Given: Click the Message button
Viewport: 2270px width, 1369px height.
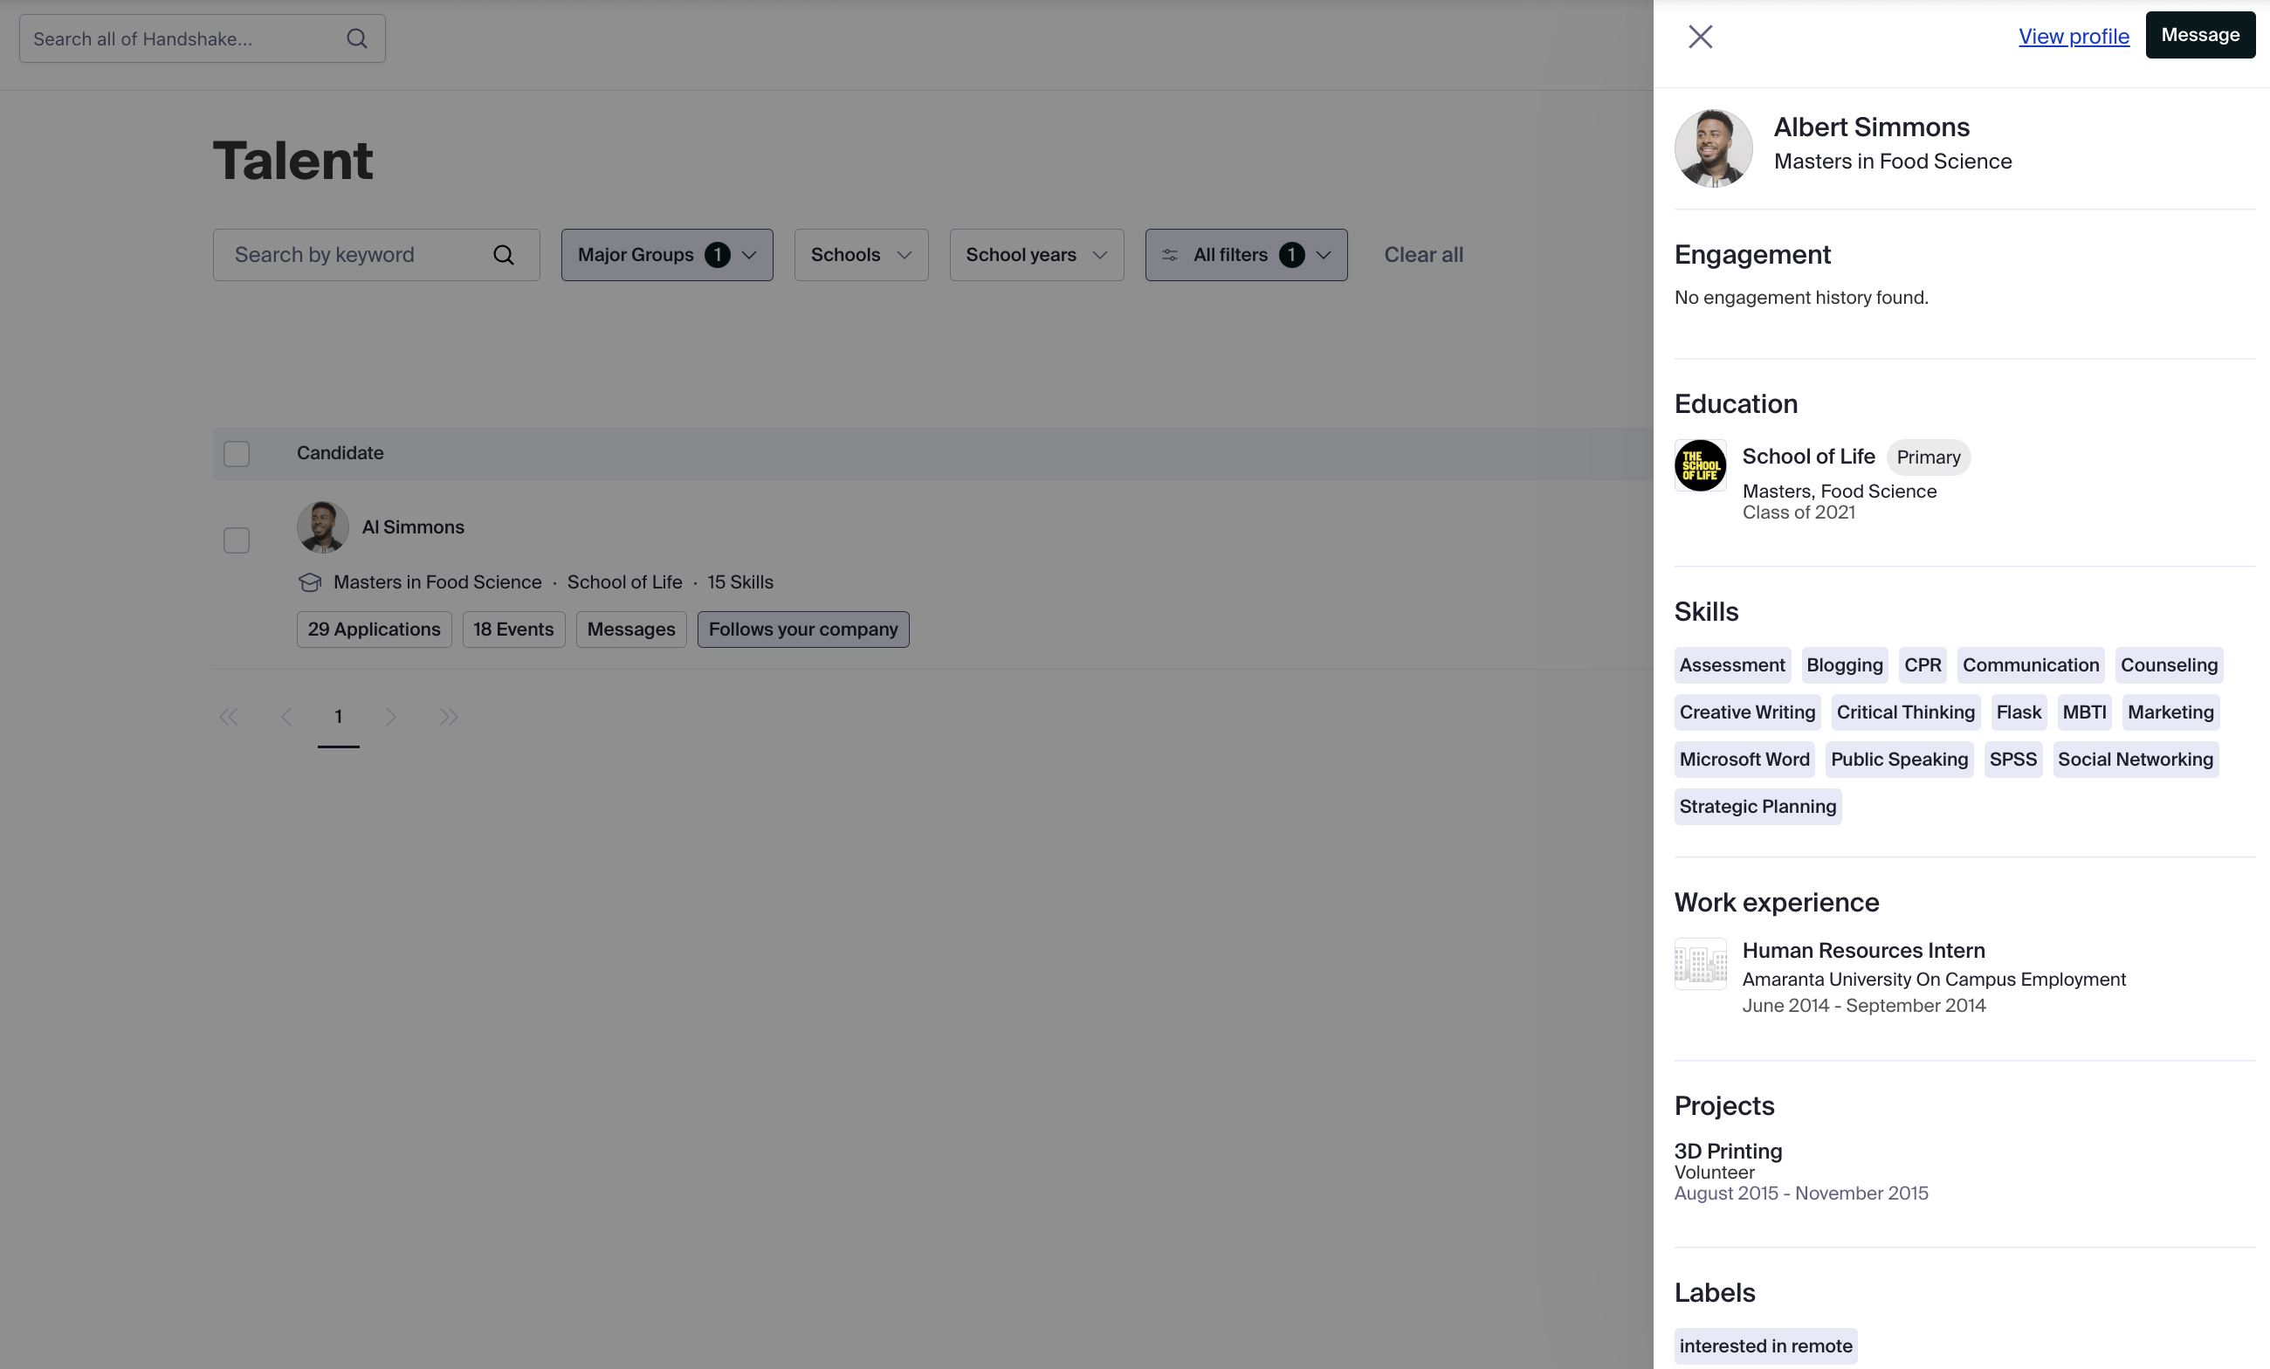Looking at the screenshot, I should [2200, 35].
